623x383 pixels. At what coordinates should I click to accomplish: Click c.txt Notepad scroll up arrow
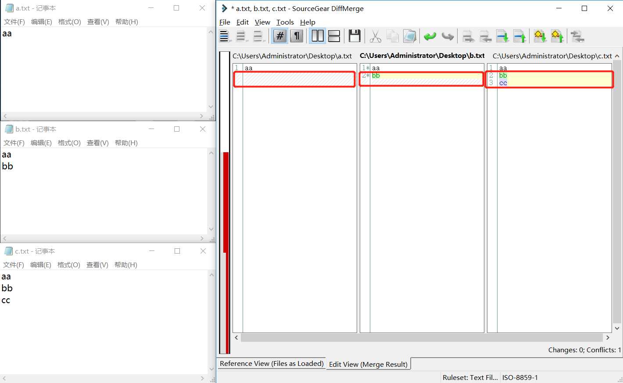211,275
